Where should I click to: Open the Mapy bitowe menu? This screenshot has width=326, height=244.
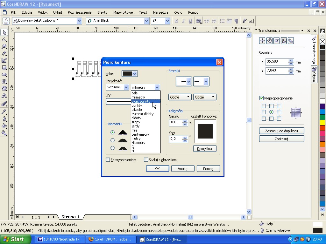(x=123, y=12)
